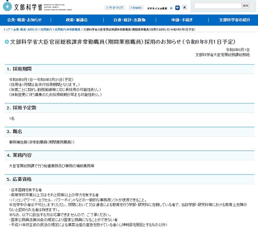Viewport: 258px width, 232px height.
Task: Open the 申請・手続き menu
Action: [x=182, y=20]
